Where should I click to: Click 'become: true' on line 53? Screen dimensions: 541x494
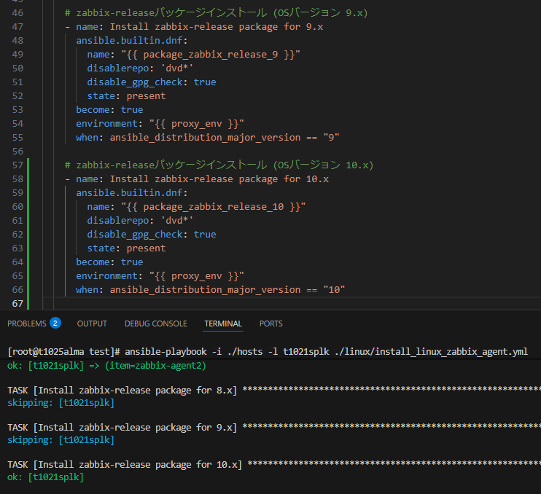109,109
